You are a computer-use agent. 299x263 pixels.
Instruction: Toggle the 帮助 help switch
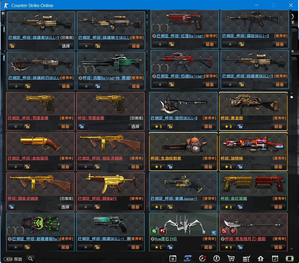tap(8, 259)
